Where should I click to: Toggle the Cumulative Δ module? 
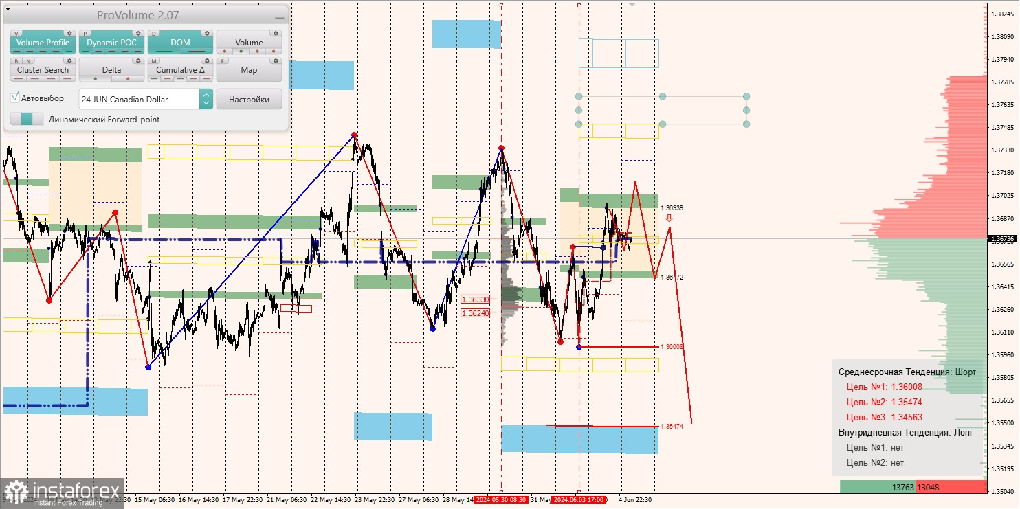click(x=180, y=69)
